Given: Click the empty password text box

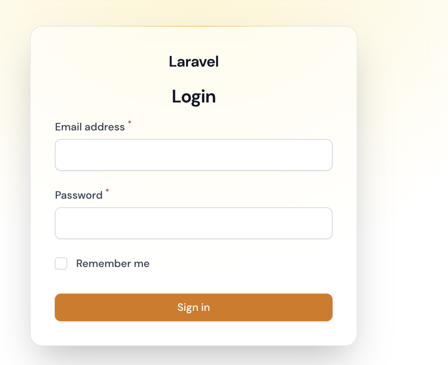Looking at the screenshot, I should click(194, 223).
